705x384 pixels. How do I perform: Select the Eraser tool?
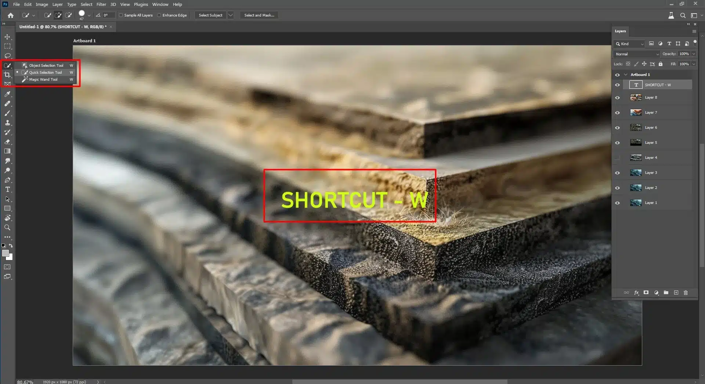[7, 142]
